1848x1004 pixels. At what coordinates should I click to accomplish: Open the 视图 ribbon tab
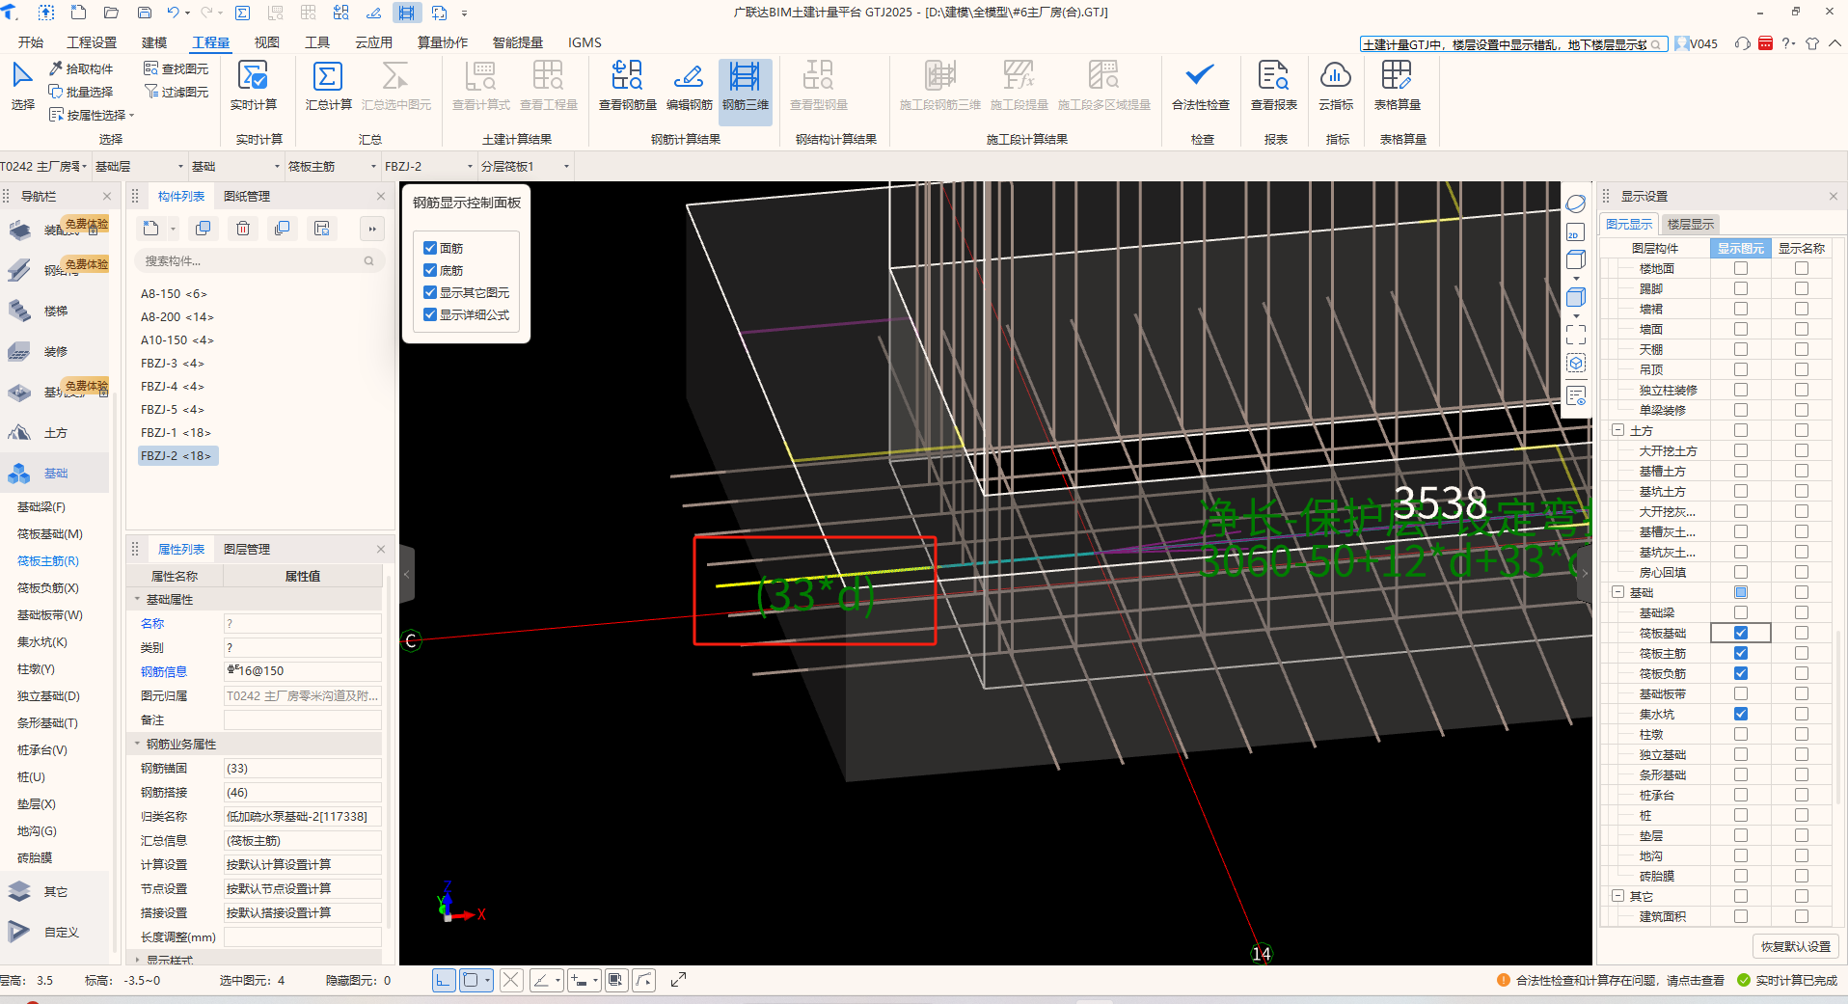[x=267, y=42]
